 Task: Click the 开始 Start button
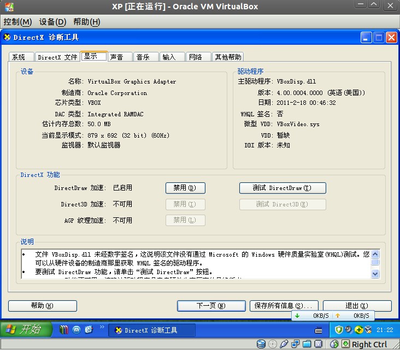(x=26, y=329)
